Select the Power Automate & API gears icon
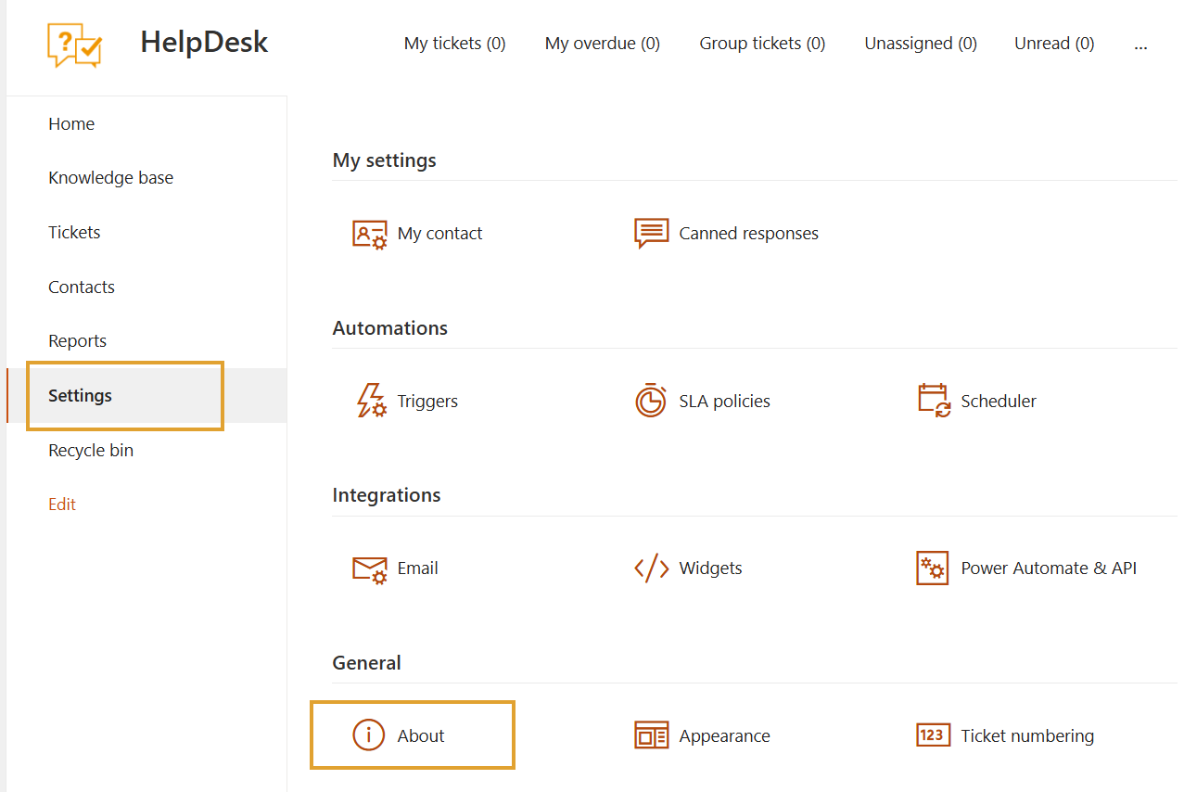Viewport: 1184px width, 792px height. [x=933, y=568]
